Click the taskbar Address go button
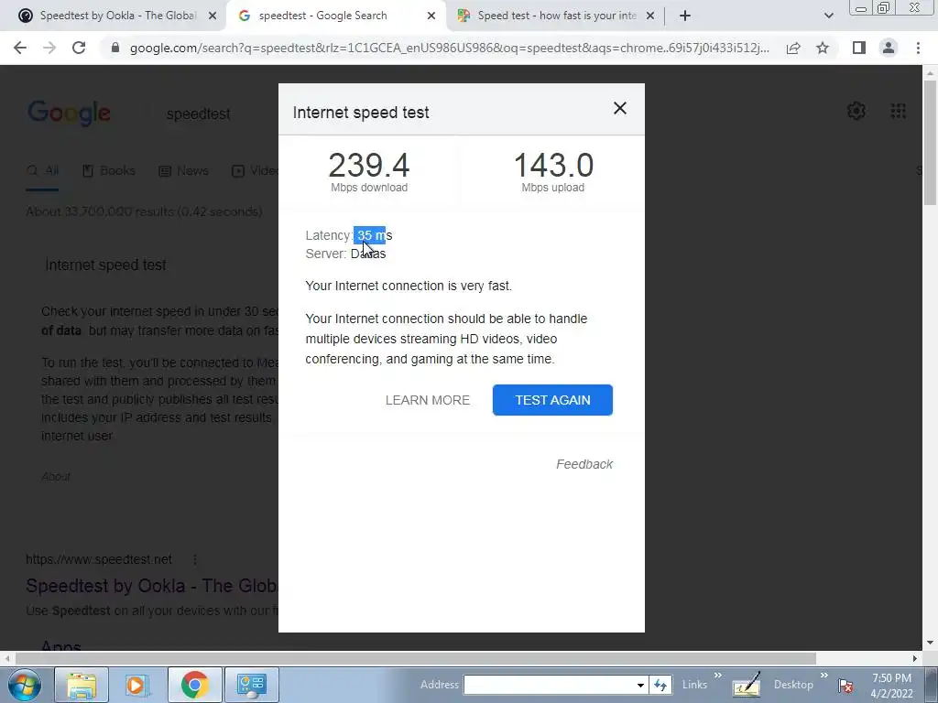The height and width of the screenshot is (703, 938). pos(660,685)
